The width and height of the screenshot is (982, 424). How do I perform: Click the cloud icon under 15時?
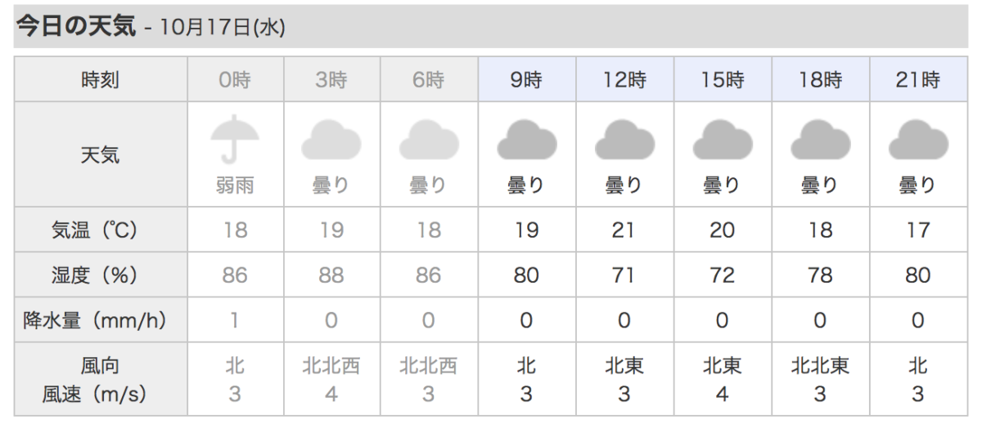722,140
